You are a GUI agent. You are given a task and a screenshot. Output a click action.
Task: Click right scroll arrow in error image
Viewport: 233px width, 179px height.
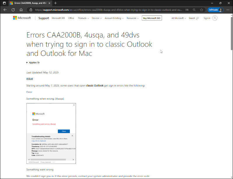[73, 159]
